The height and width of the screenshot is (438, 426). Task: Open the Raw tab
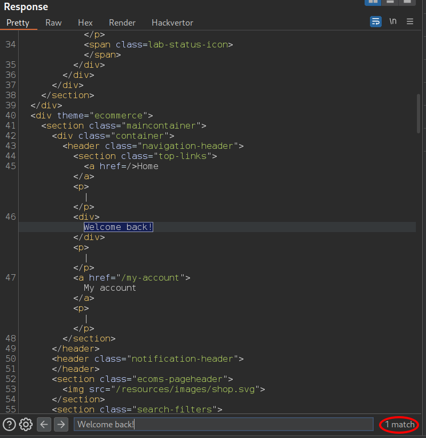(x=53, y=23)
